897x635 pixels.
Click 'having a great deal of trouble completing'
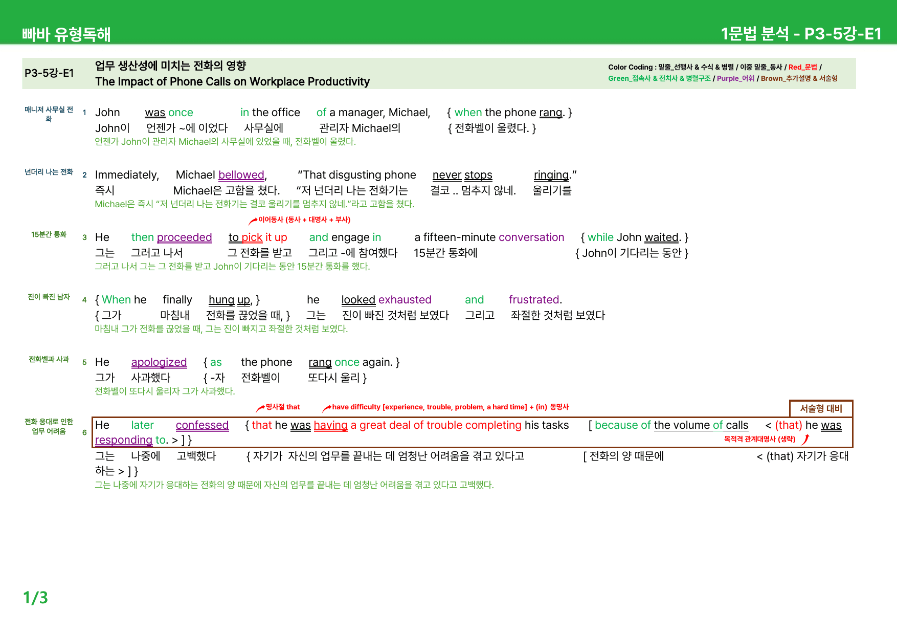[418, 425]
